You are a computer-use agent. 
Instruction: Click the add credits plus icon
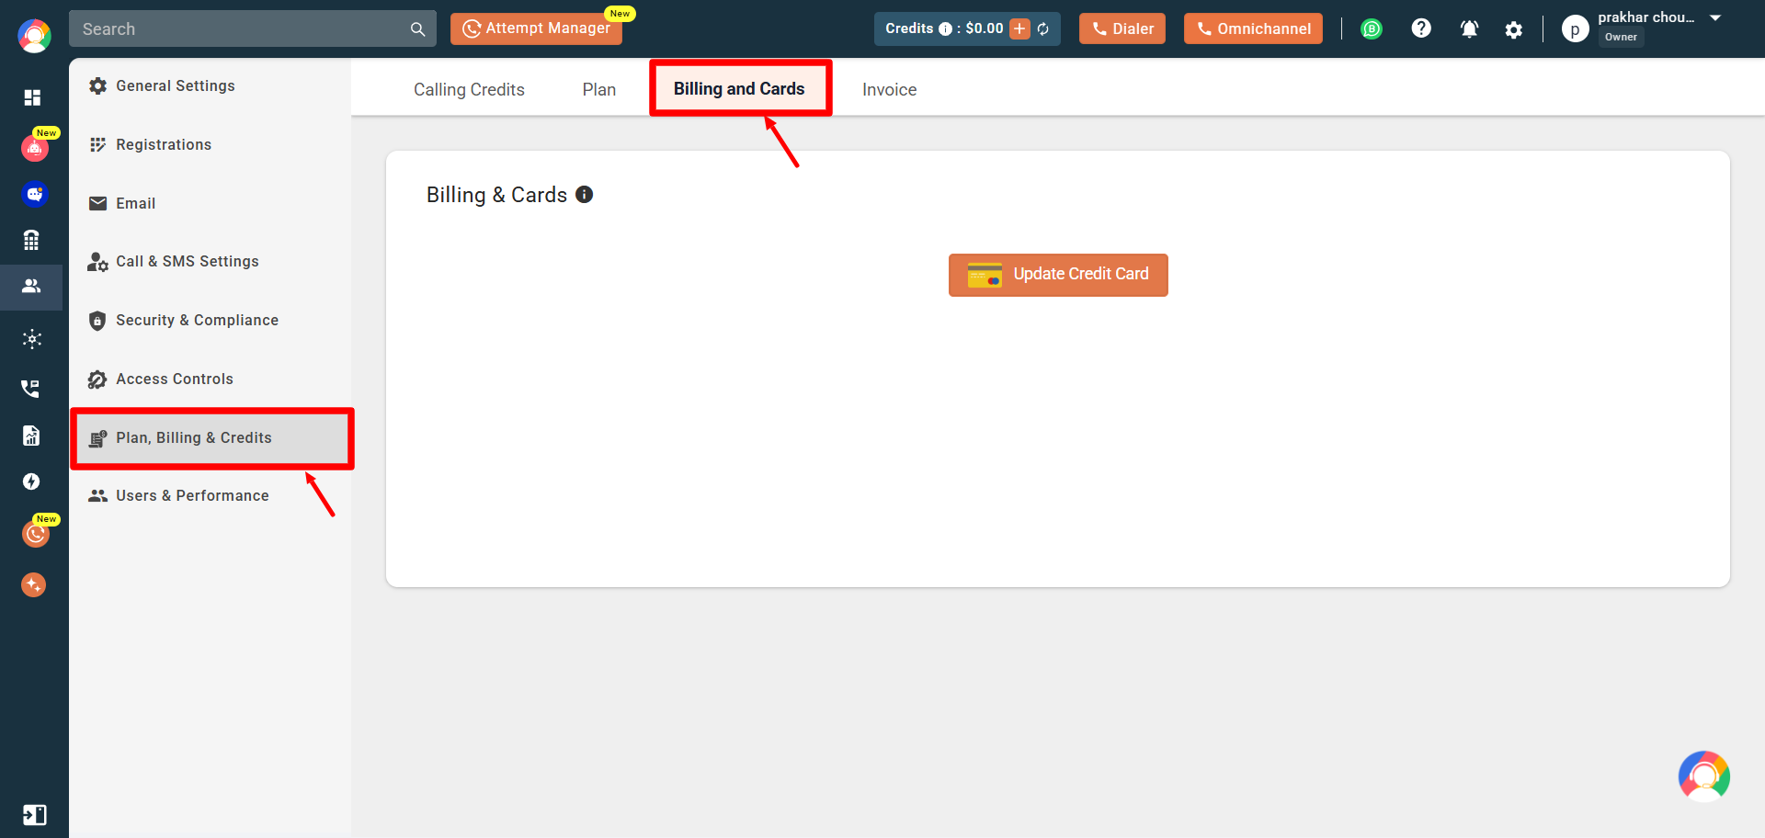(x=1019, y=28)
